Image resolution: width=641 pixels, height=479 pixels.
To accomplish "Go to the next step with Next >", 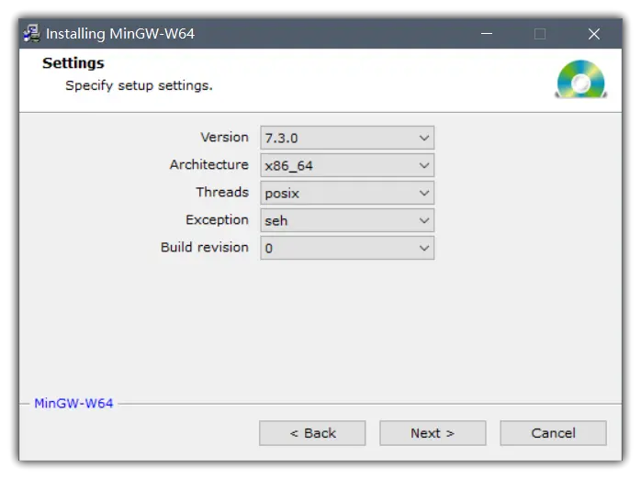I will tap(433, 433).
